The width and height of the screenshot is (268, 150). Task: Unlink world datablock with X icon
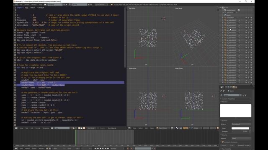[245, 95]
